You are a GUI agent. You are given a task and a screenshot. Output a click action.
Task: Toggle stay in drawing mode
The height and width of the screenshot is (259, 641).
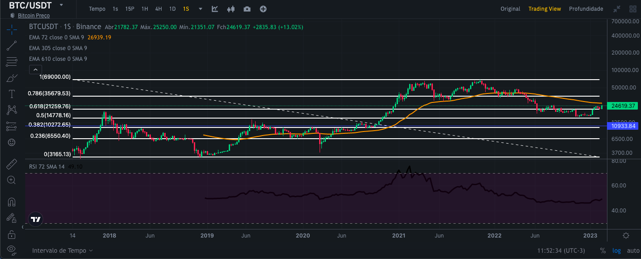point(12,217)
